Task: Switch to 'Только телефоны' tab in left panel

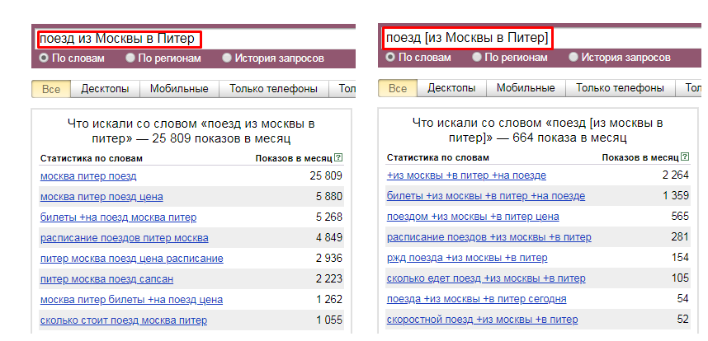Action: point(274,89)
